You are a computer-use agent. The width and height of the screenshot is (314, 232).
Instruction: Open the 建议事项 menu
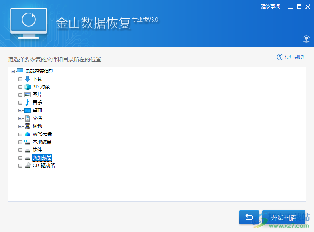(270, 7)
